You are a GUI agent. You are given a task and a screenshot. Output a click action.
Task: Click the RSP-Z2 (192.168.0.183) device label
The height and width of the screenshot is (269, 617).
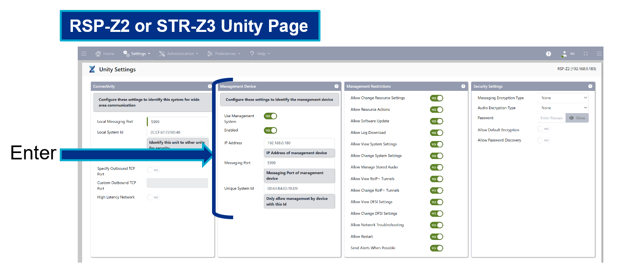point(576,69)
